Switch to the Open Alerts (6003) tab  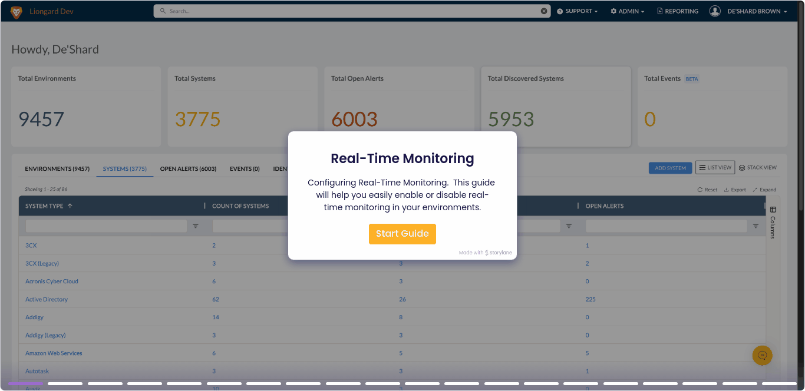tap(188, 169)
